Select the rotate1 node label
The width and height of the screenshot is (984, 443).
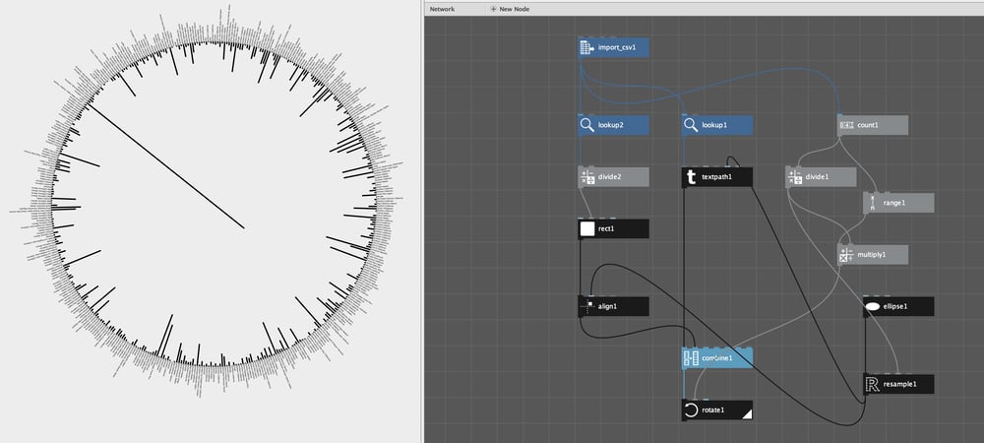click(713, 411)
